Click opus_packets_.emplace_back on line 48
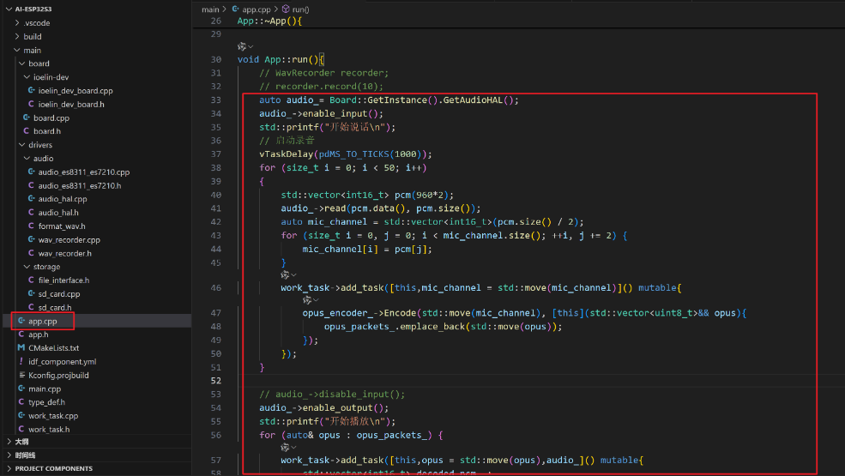 [x=396, y=327]
